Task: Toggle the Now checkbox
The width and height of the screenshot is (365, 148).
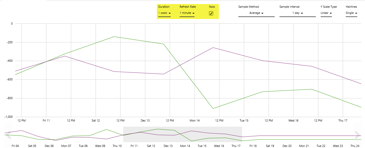Action: pyautogui.click(x=211, y=13)
